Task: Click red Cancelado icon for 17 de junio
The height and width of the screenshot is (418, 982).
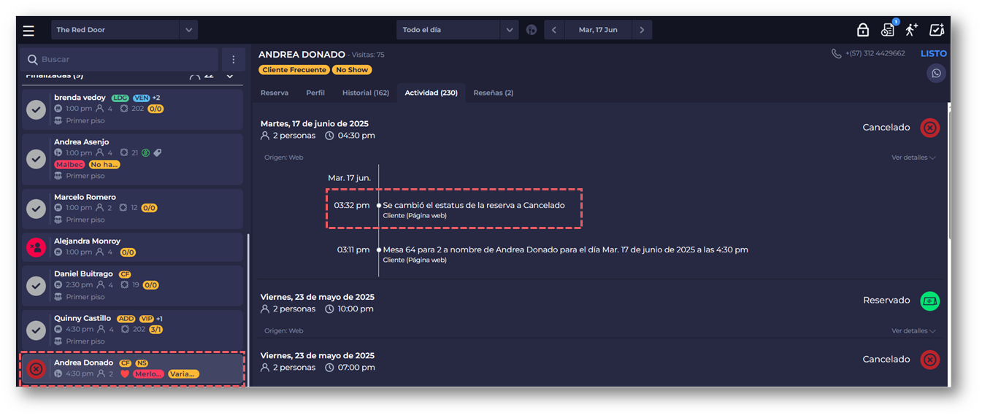Action: tap(929, 128)
